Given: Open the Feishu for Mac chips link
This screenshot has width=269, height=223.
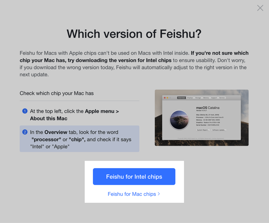Looking at the screenshot, I should (132, 194).
